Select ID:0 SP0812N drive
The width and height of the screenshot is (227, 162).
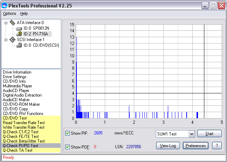click(36, 28)
